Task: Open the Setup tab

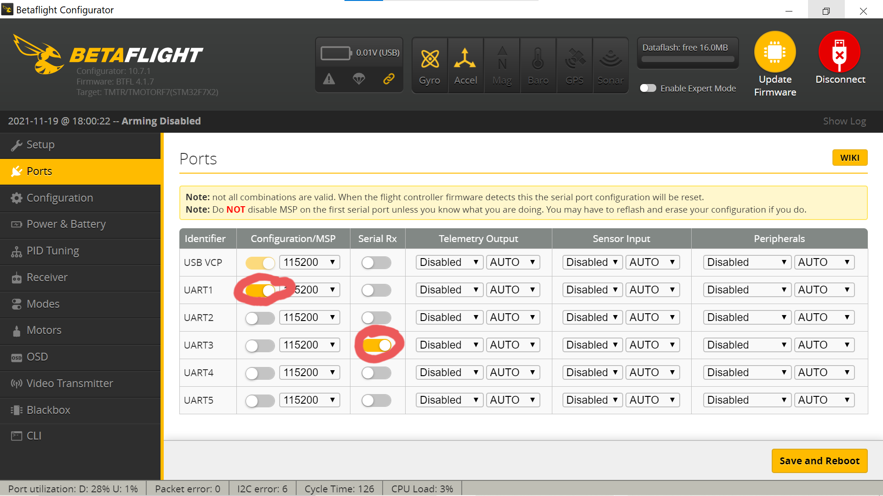Action: [x=80, y=145]
